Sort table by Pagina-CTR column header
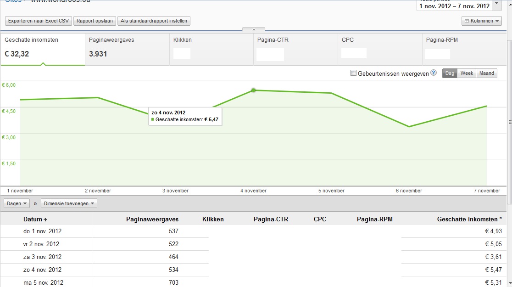This screenshot has height=287, width=512. click(271, 219)
